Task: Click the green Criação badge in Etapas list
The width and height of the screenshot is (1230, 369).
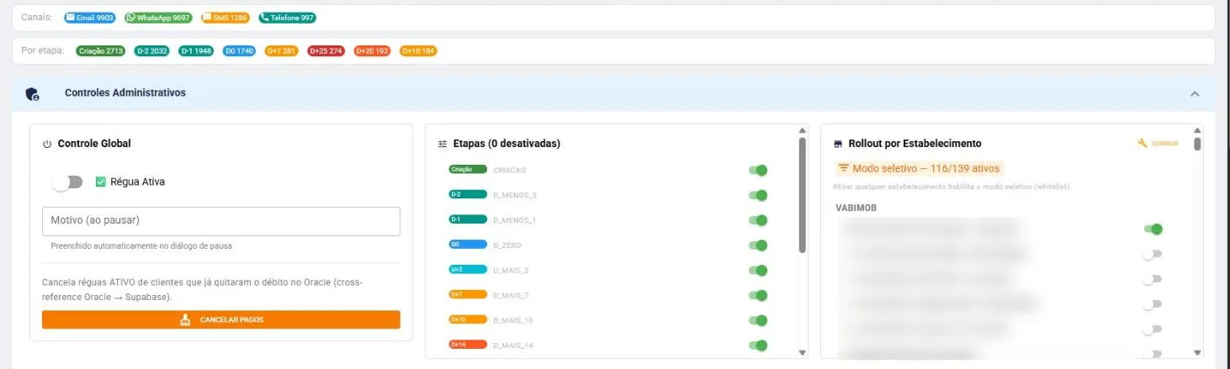Action: pos(468,170)
